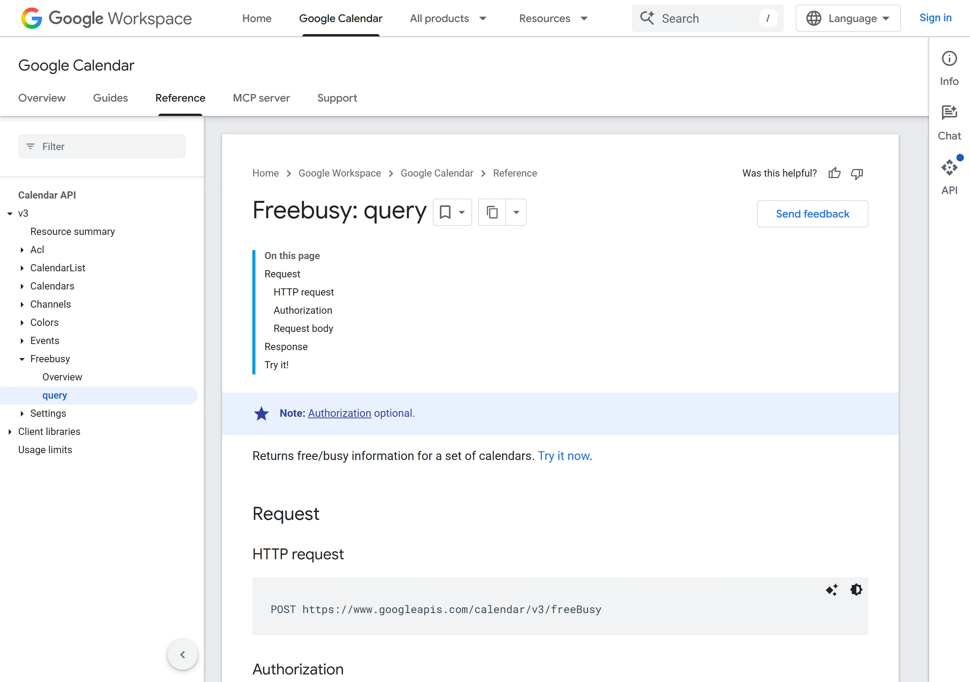Click the star note icon

click(261, 413)
